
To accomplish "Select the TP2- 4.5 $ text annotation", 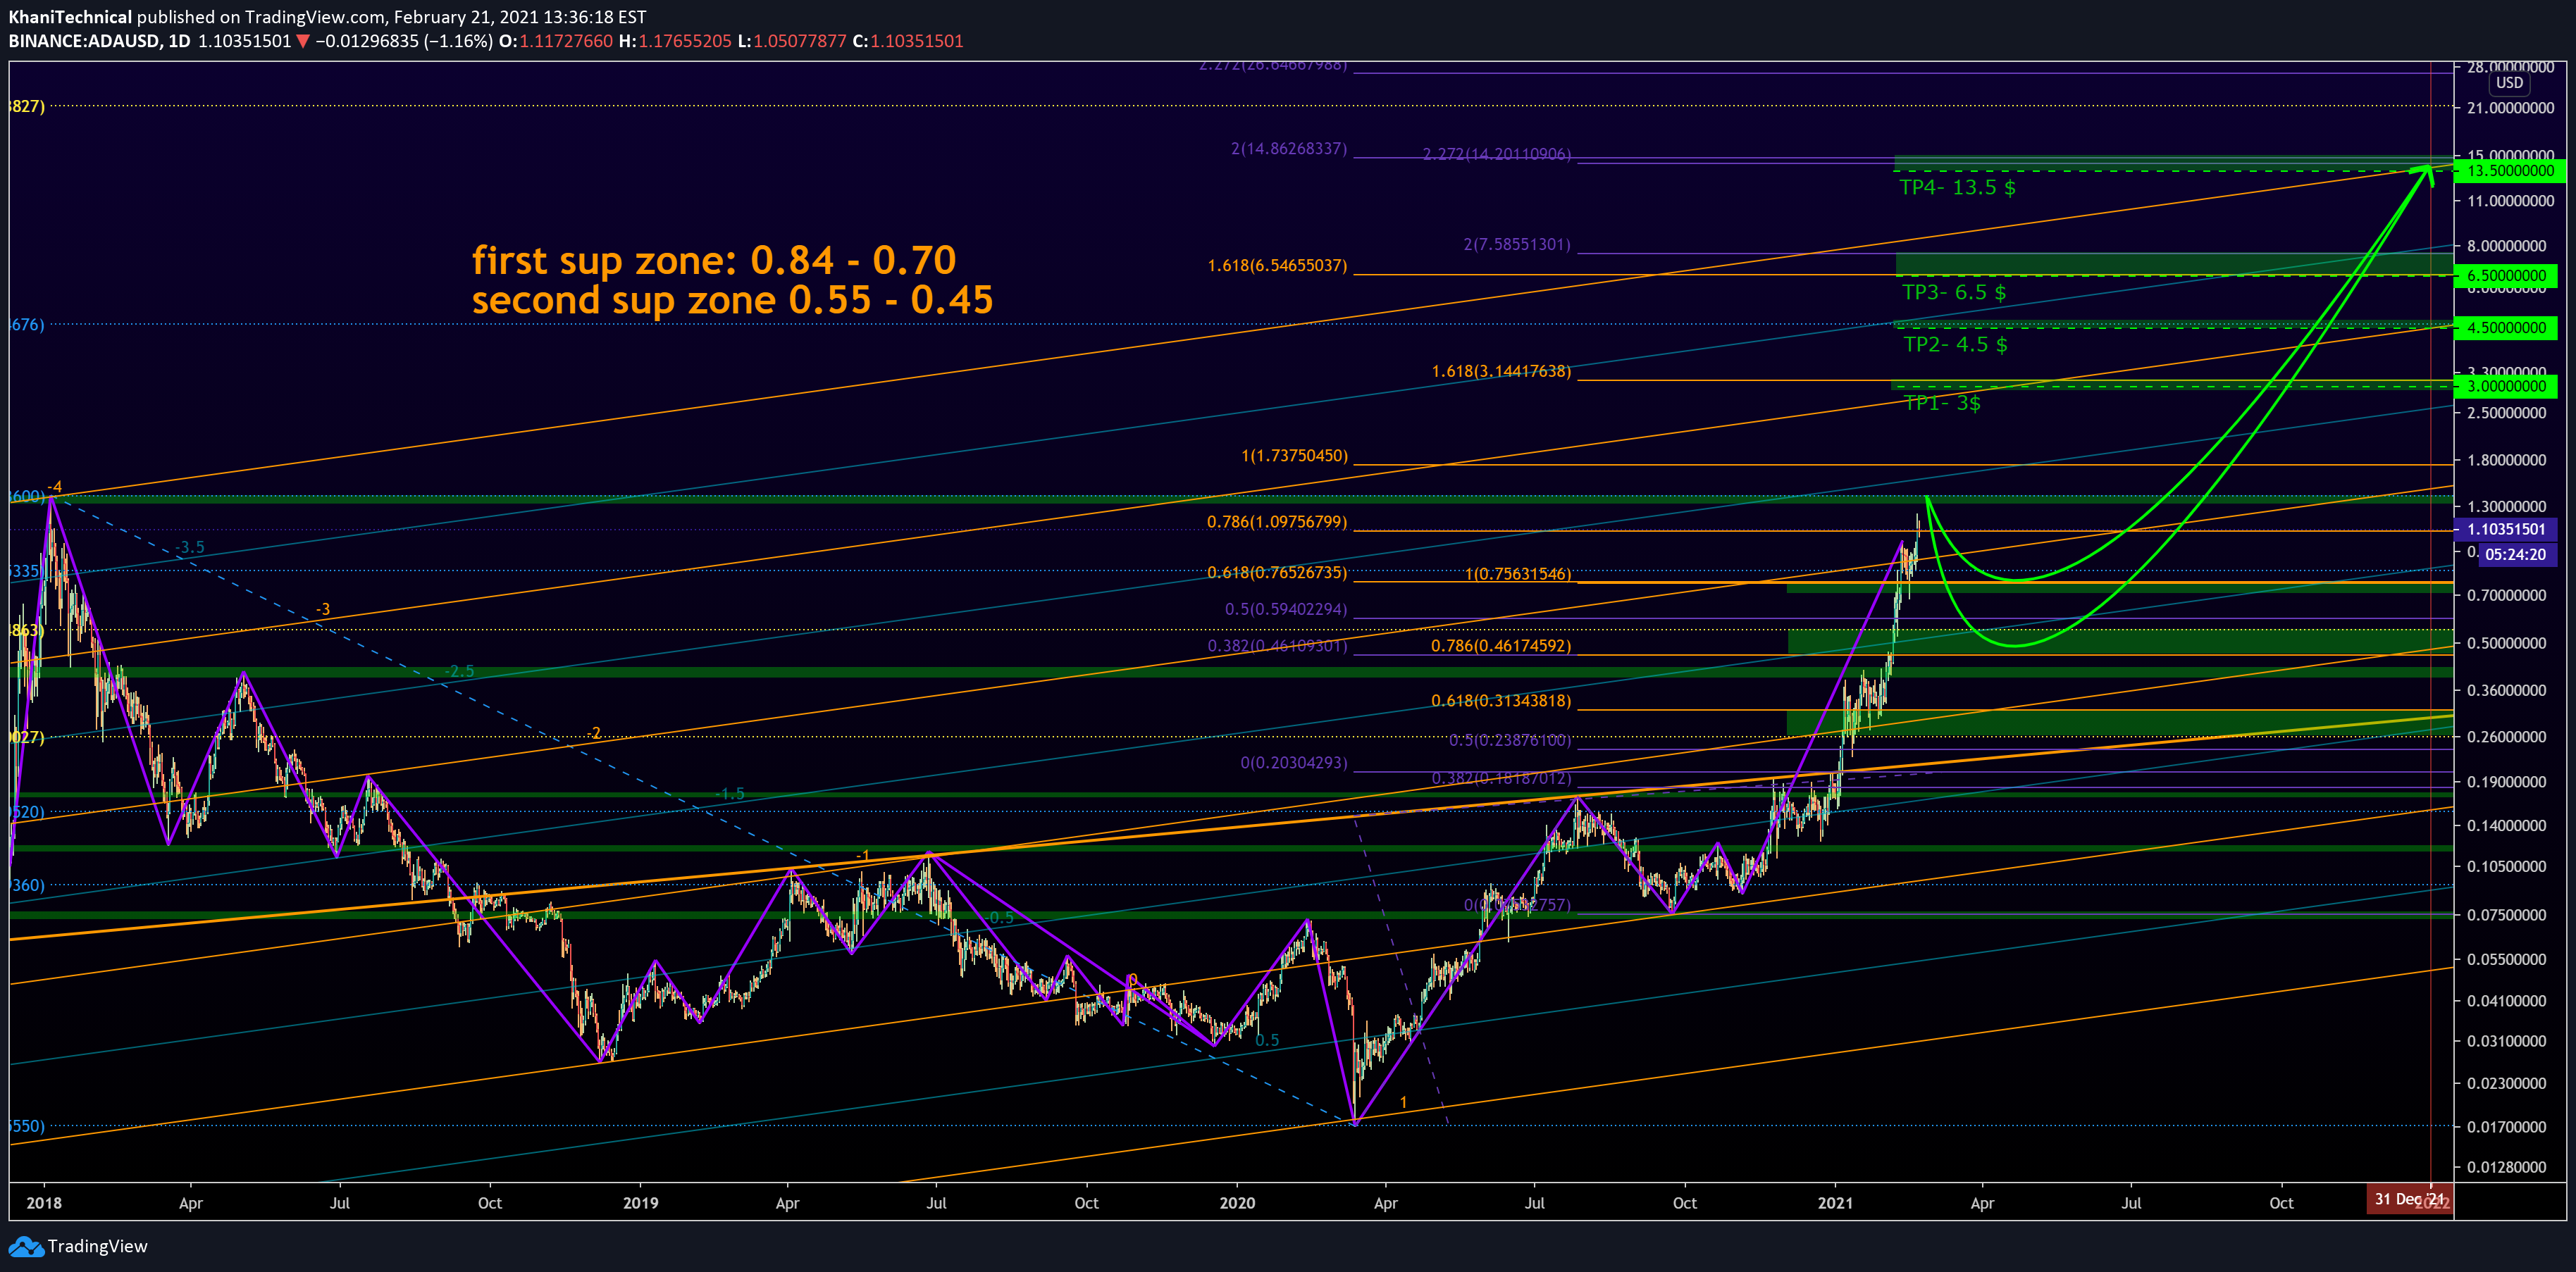I will [x=1954, y=345].
